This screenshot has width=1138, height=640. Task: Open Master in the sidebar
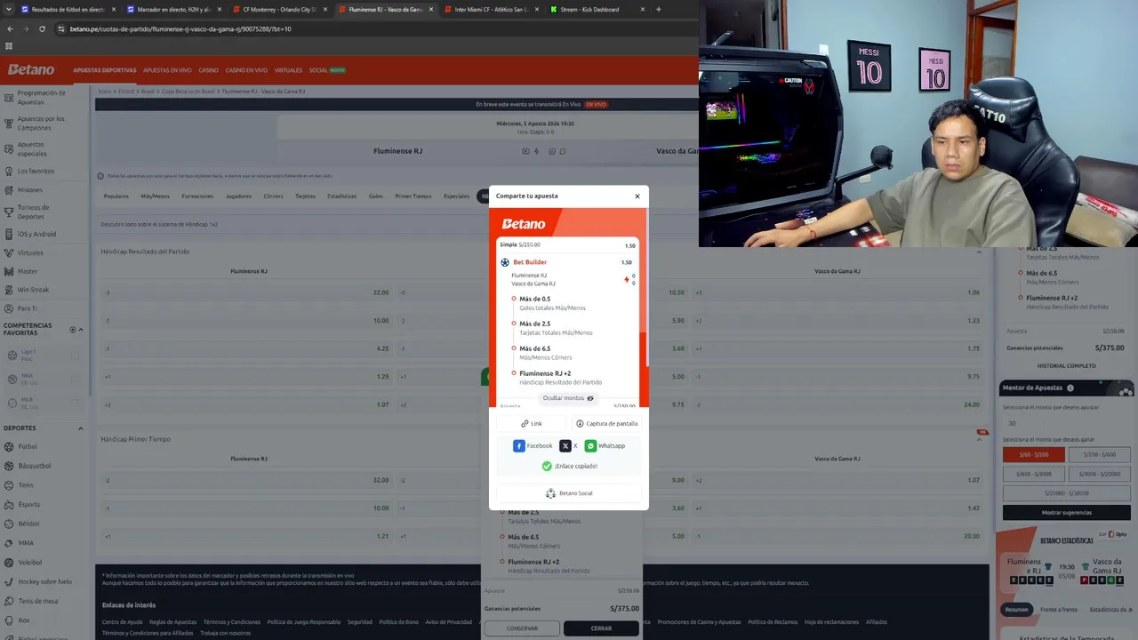[x=28, y=271]
